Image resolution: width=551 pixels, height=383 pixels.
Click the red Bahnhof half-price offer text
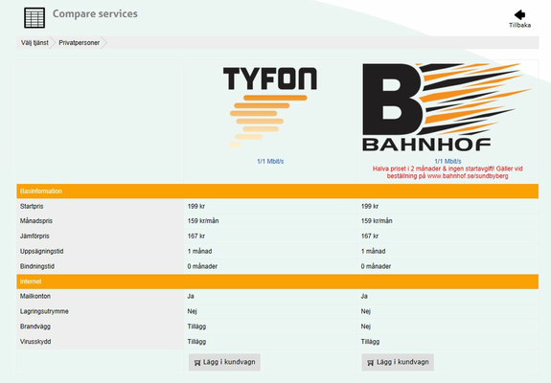point(448,172)
